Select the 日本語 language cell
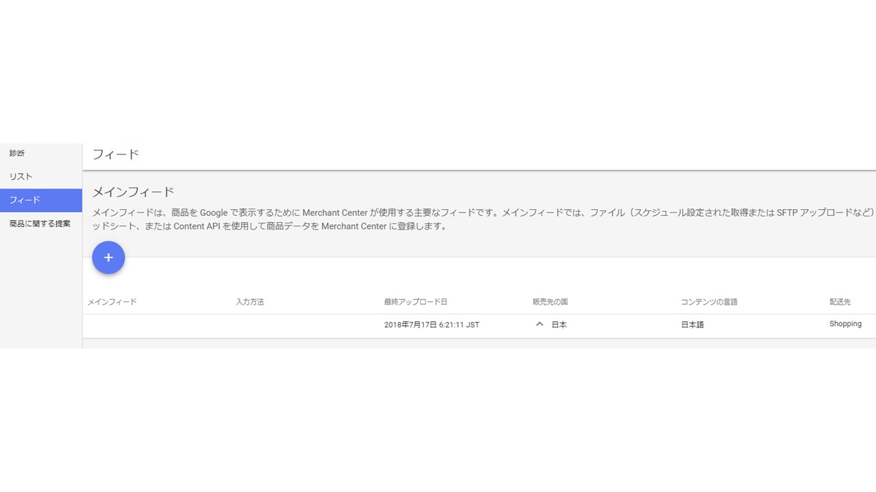876x492 pixels. [x=693, y=325]
